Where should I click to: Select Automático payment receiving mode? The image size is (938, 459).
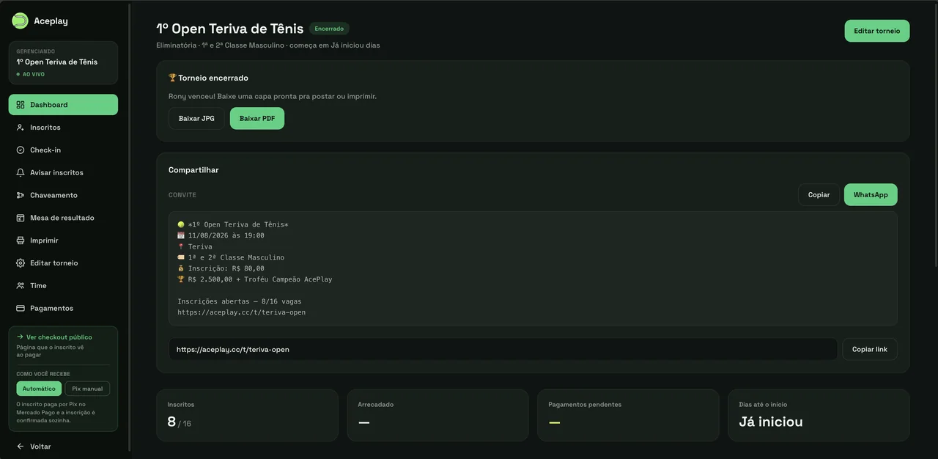click(39, 389)
